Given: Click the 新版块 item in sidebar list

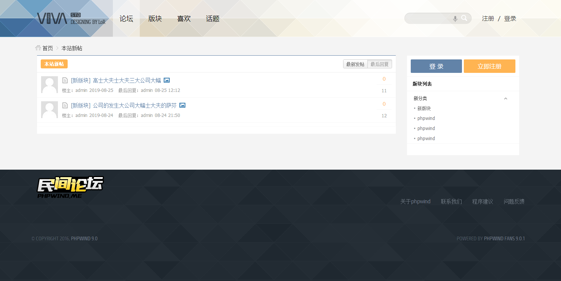Looking at the screenshot, I should point(424,108).
